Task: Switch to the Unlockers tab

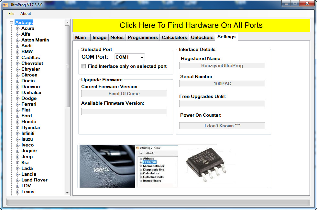Action: point(202,38)
